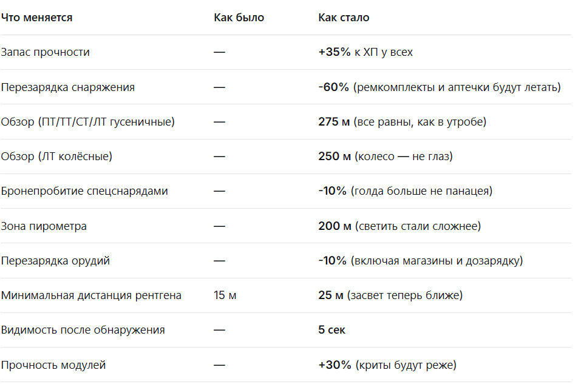Click the "200 м" pyrometer zone value
This screenshot has width=581, height=387.
(335, 226)
